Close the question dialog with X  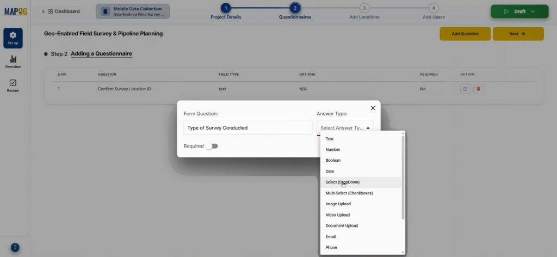click(x=373, y=108)
